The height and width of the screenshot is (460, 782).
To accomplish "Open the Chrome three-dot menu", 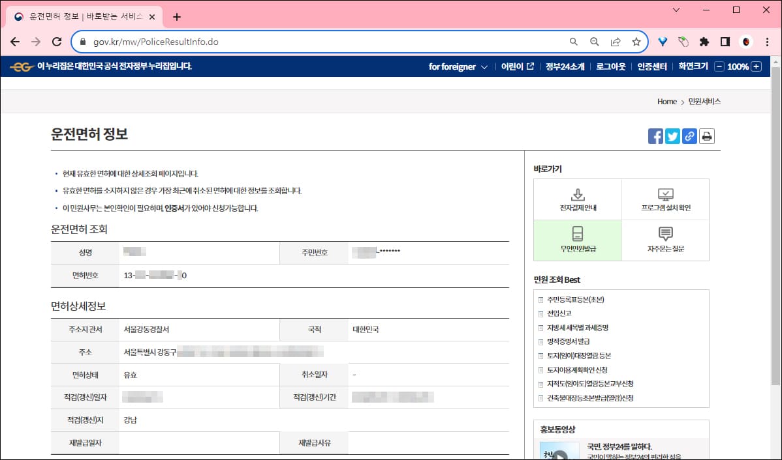I will (767, 42).
